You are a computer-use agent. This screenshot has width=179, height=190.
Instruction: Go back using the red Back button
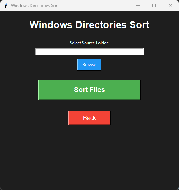point(89,117)
